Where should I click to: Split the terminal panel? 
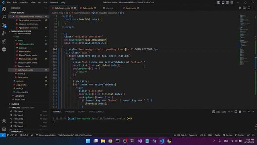(236, 112)
